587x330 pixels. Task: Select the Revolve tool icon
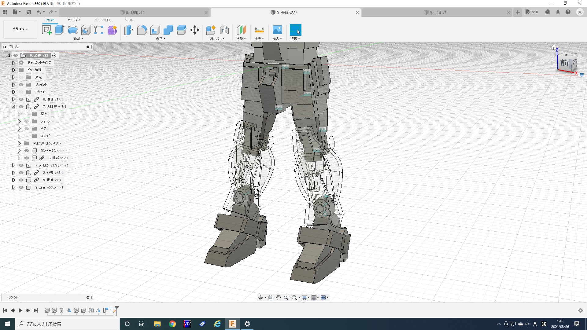pyautogui.click(x=73, y=30)
